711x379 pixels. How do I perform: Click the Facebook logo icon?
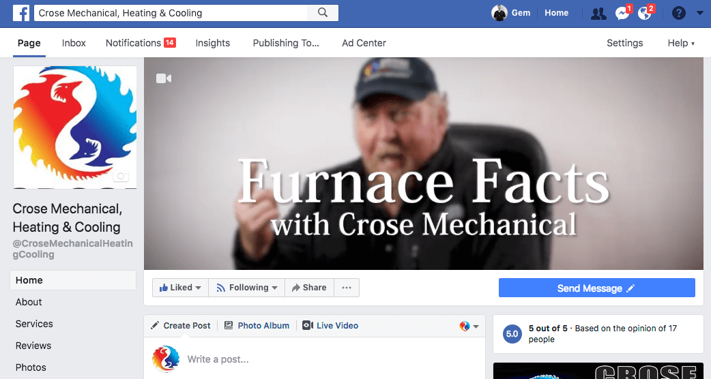click(21, 13)
